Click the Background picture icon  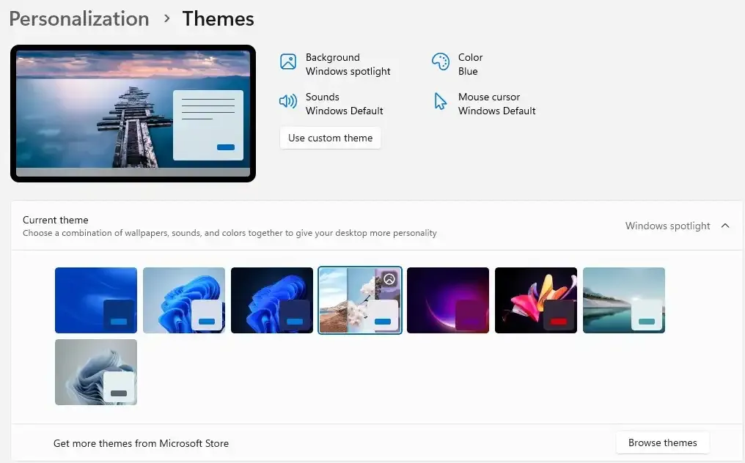click(x=288, y=62)
